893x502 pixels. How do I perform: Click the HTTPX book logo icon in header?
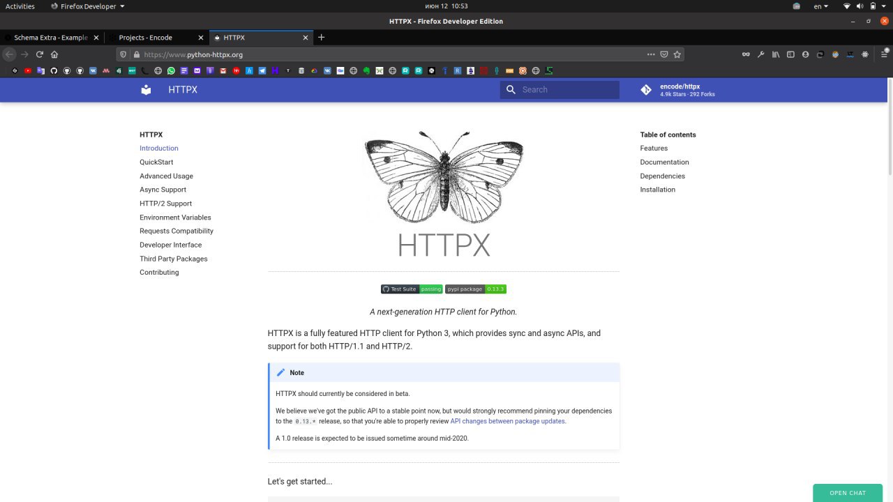[x=146, y=89]
